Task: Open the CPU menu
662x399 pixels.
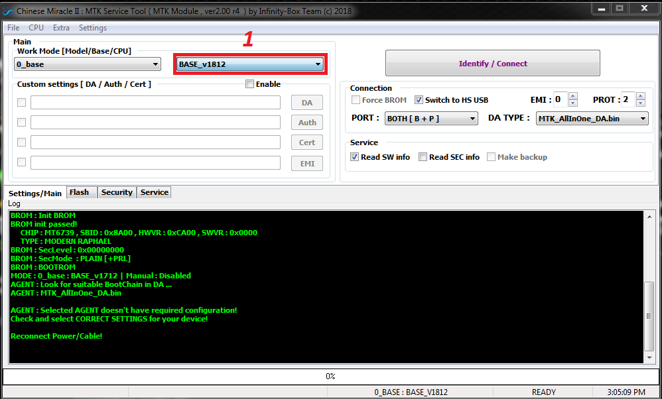Action: click(x=36, y=28)
